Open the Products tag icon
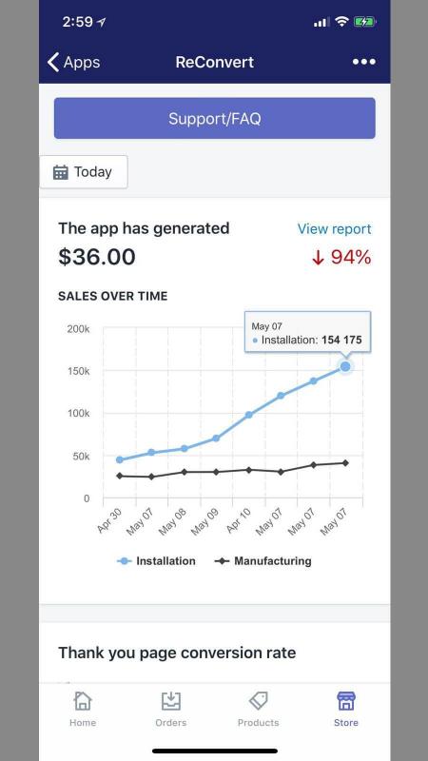The width and height of the screenshot is (428, 761). point(258,701)
